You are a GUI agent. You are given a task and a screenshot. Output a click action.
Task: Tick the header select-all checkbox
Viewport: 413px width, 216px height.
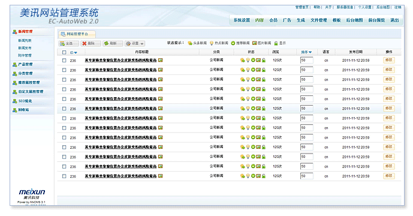coord(64,52)
